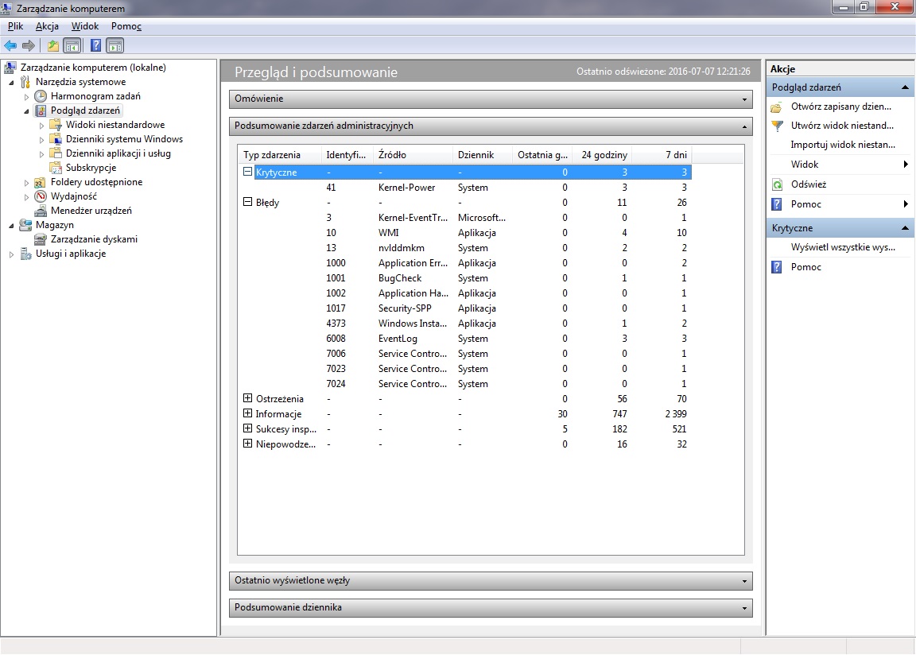Open the Pomoc submenu under Podgląd zdarzeń actions
The image size is (916, 655).
(840, 204)
